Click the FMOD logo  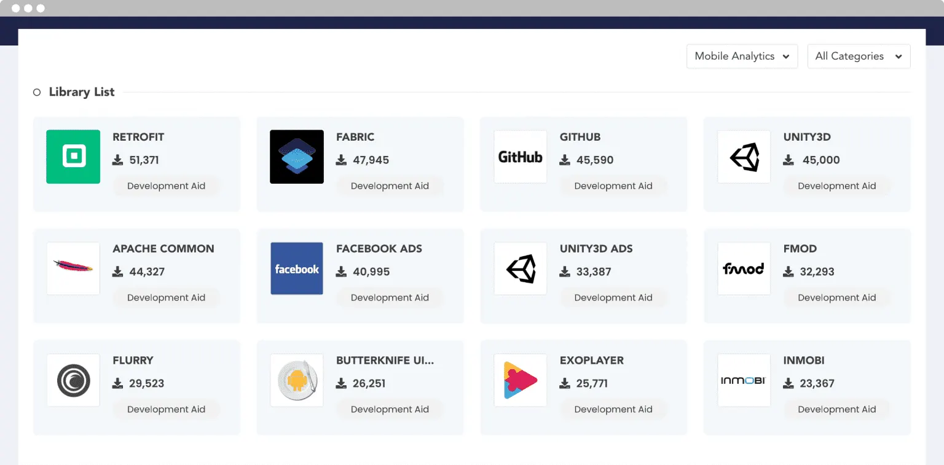pos(744,268)
